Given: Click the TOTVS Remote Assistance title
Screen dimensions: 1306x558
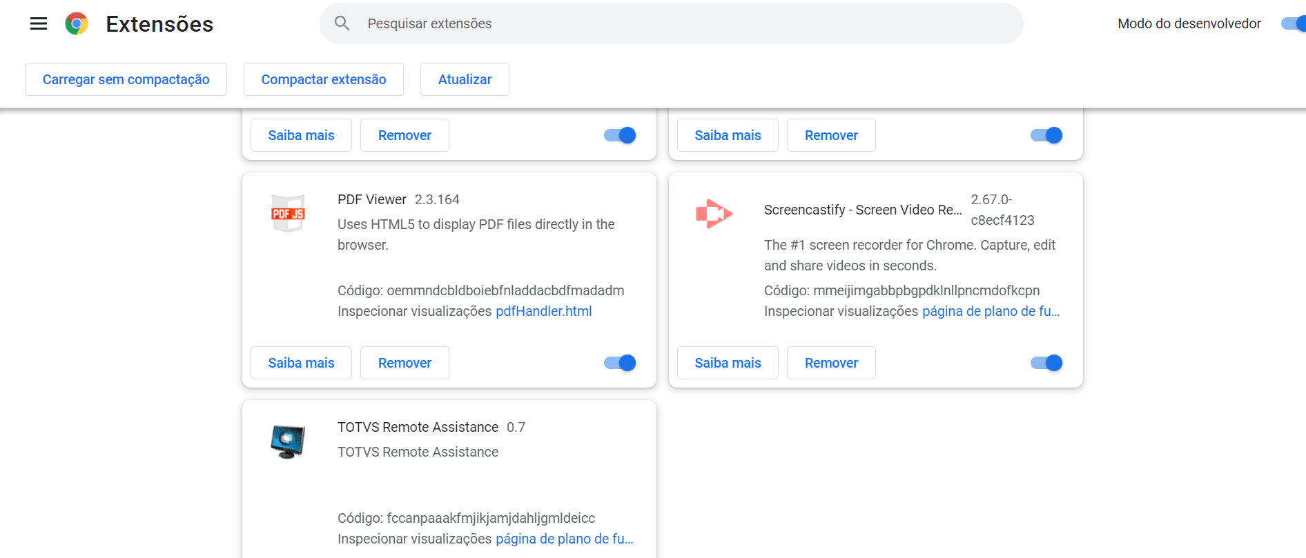Looking at the screenshot, I should [418, 427].
